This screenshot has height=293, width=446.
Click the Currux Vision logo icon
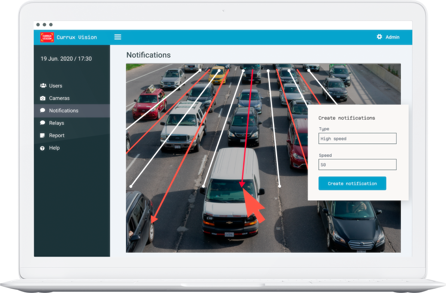tap(47, 37)
